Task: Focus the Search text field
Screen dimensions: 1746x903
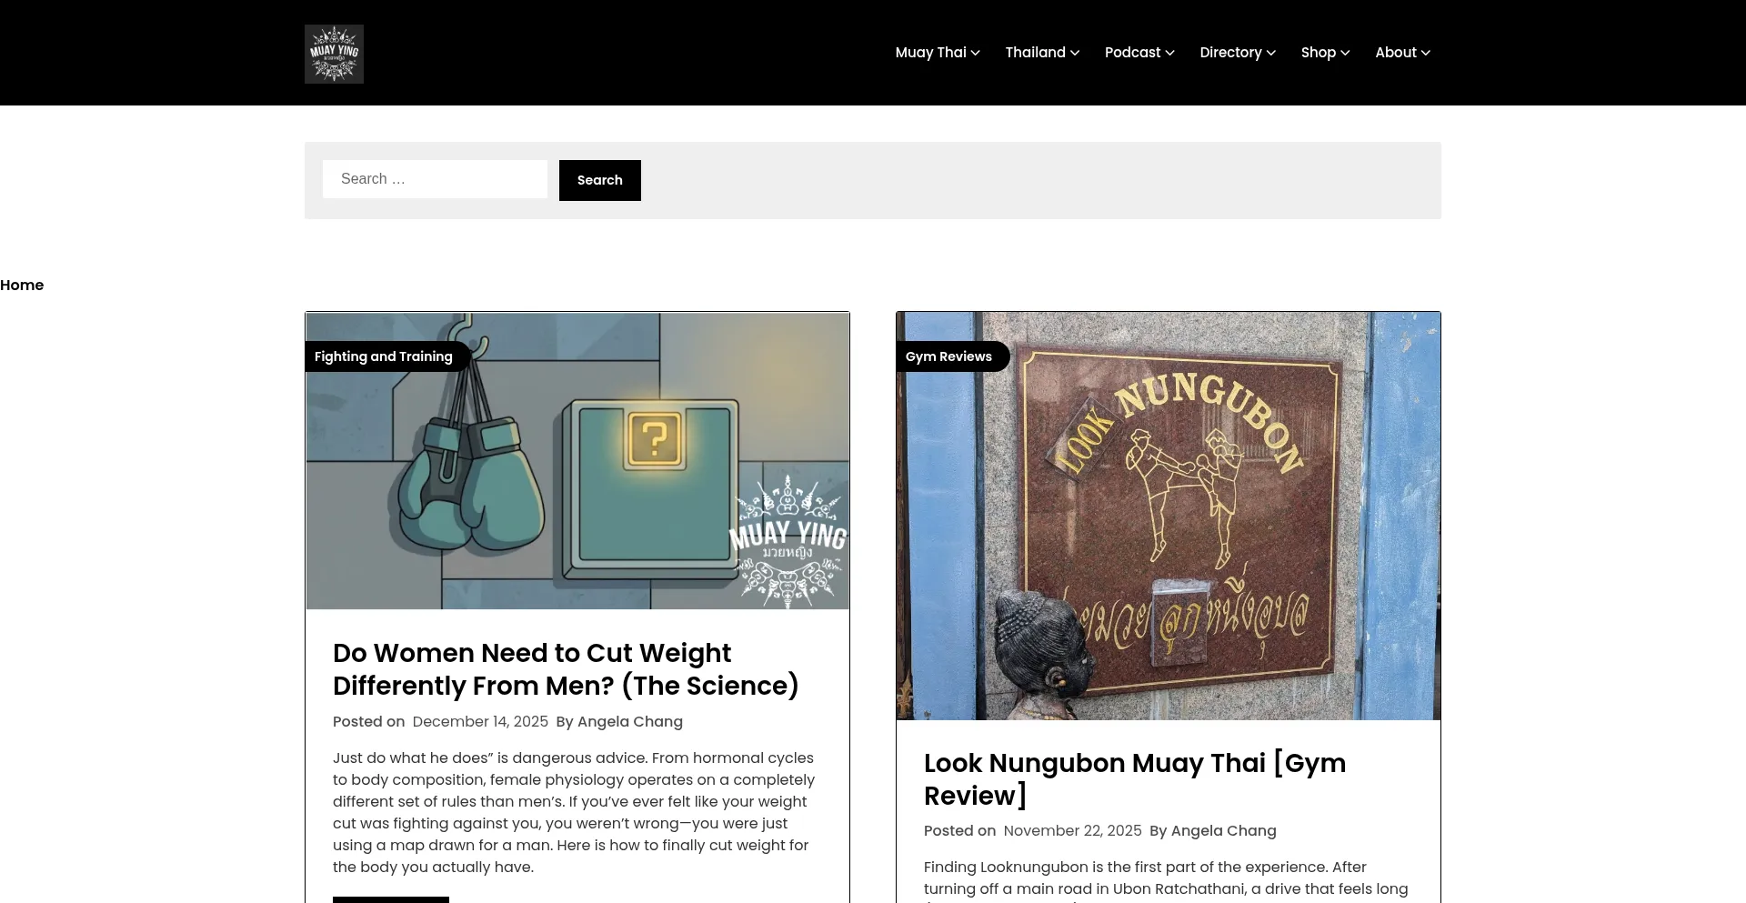Action: click(435, 179)
